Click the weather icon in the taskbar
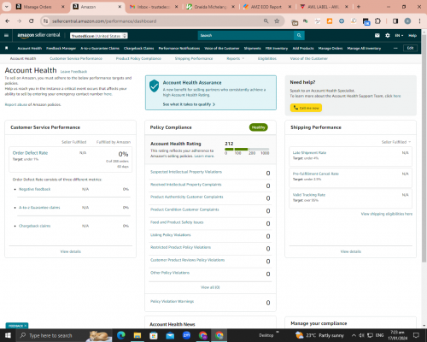Image resolution: width=427 pixels, height=342 pixels. pyautogui.click(x=299, y=335)
